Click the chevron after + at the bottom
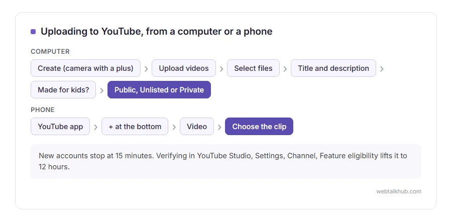Image resolution: width=452 pixels, height=220 pixels. pyautogui.click(x=174, y=127)
